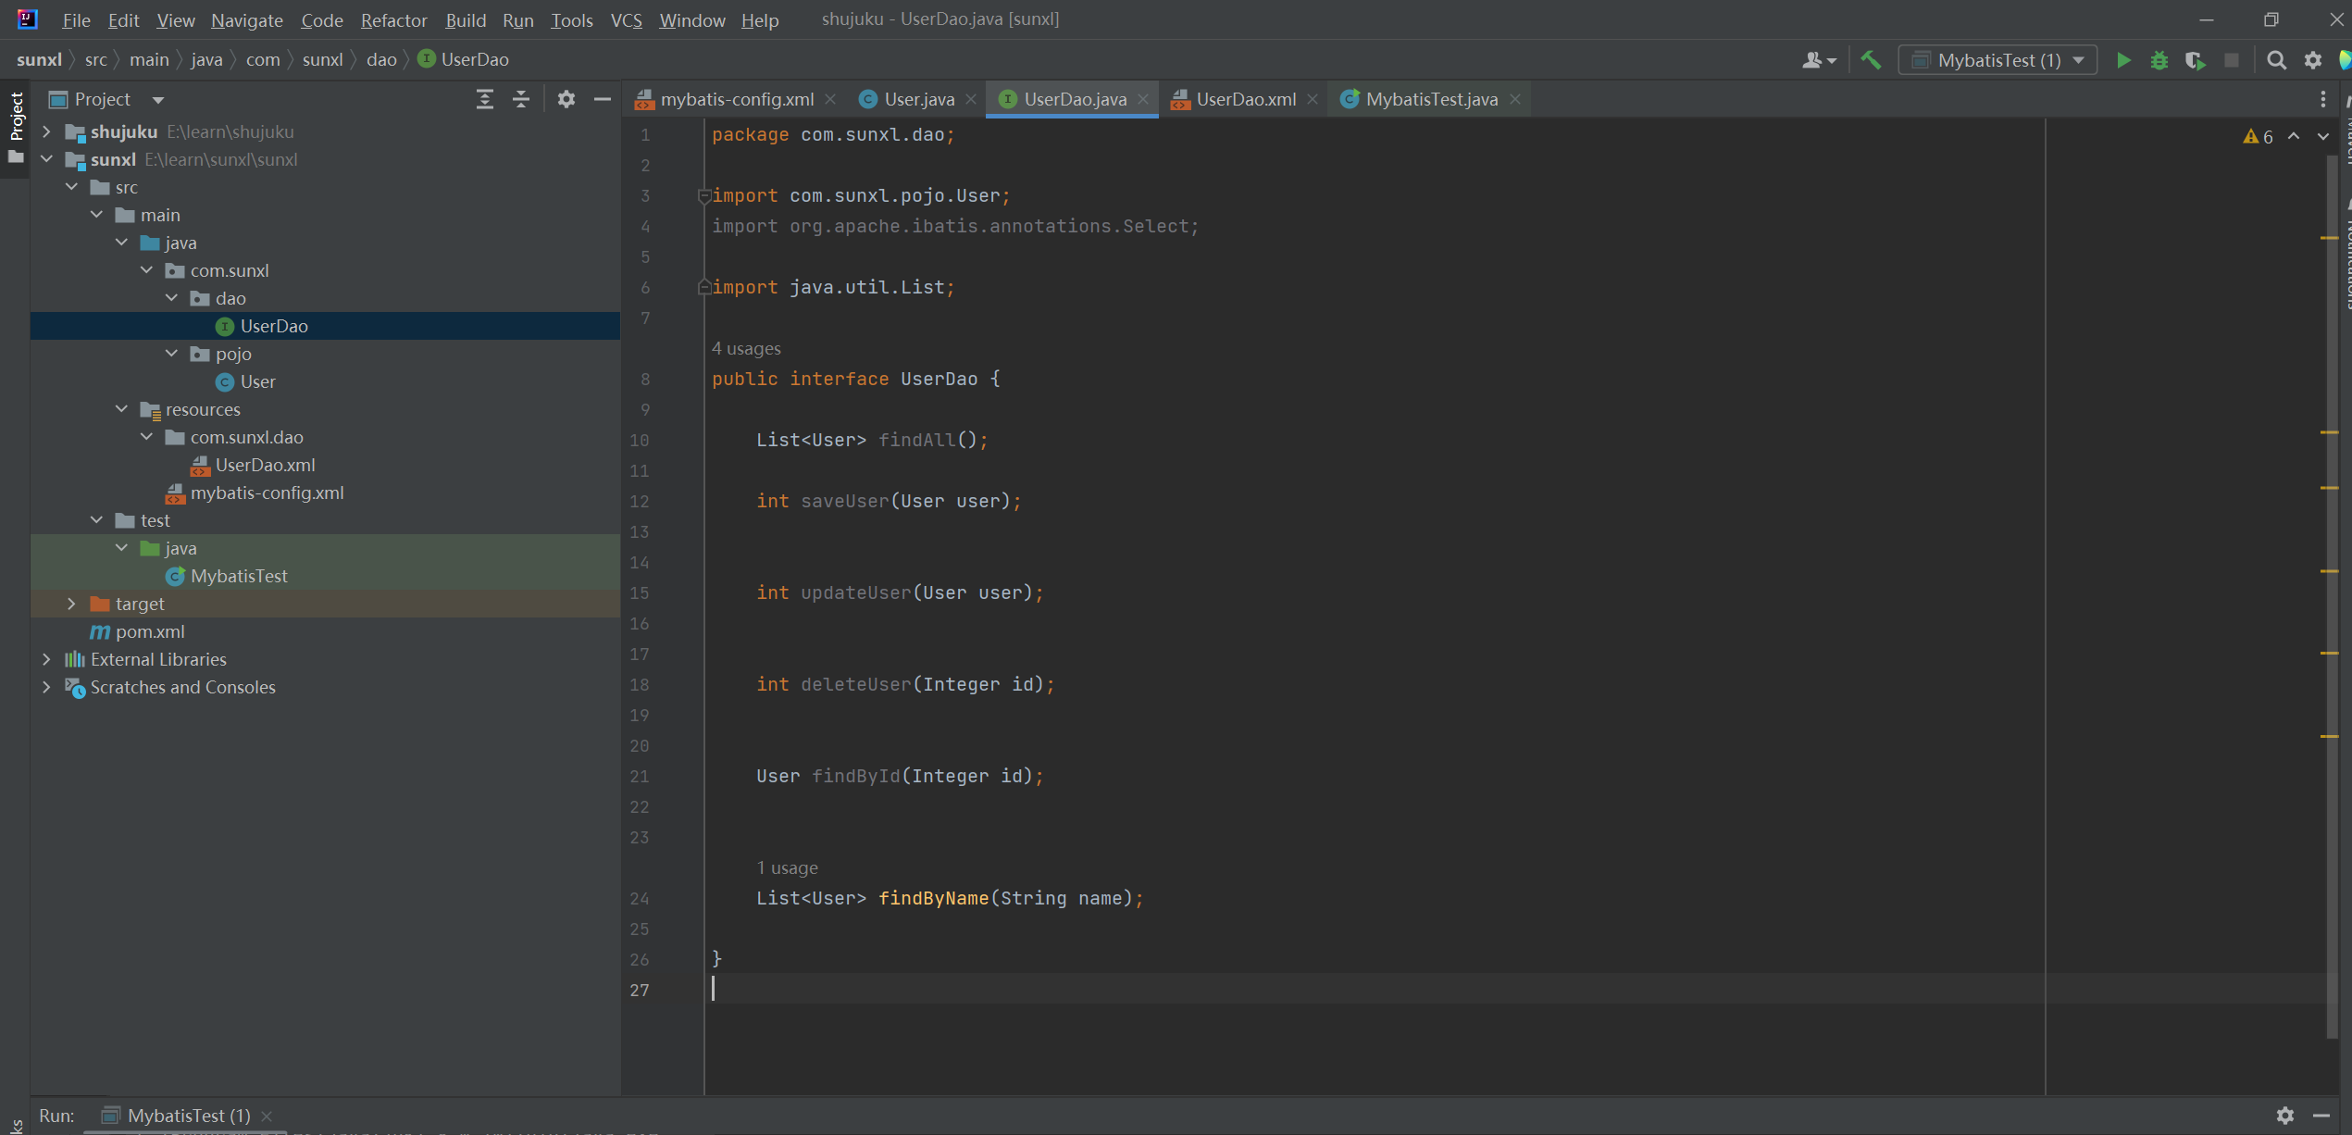Click the 4 usages hint
Image resolution: width=2352 pixels, height=1135 pixels.
[745, 348]
